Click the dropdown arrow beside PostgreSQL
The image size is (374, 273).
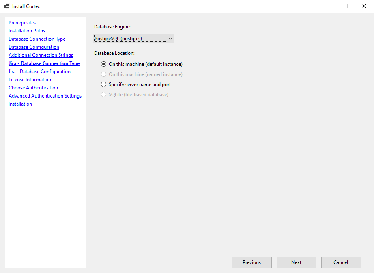pyautogui.click(x=170, y=38)
